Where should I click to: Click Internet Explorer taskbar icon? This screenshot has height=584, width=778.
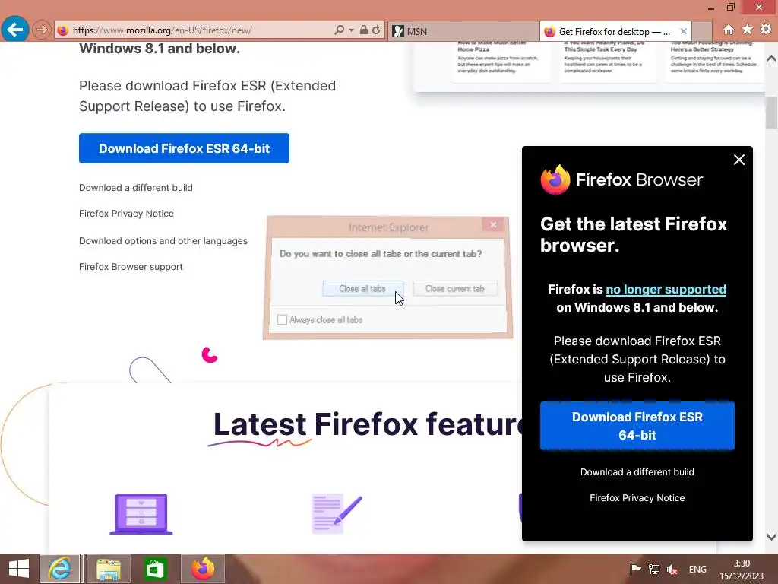[x=59, y=569]
